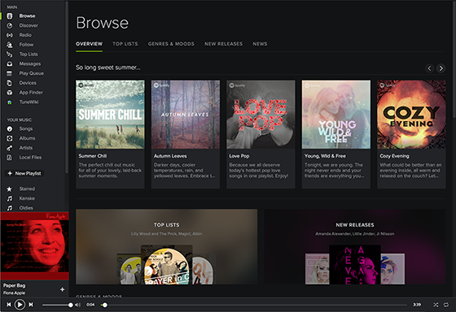Show next playlists with right chevron
Viewport: 456px width, 312px height.
441,68
